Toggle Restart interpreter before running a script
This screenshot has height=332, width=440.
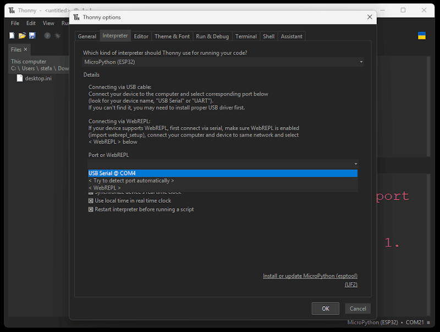(x=91, y=209)
